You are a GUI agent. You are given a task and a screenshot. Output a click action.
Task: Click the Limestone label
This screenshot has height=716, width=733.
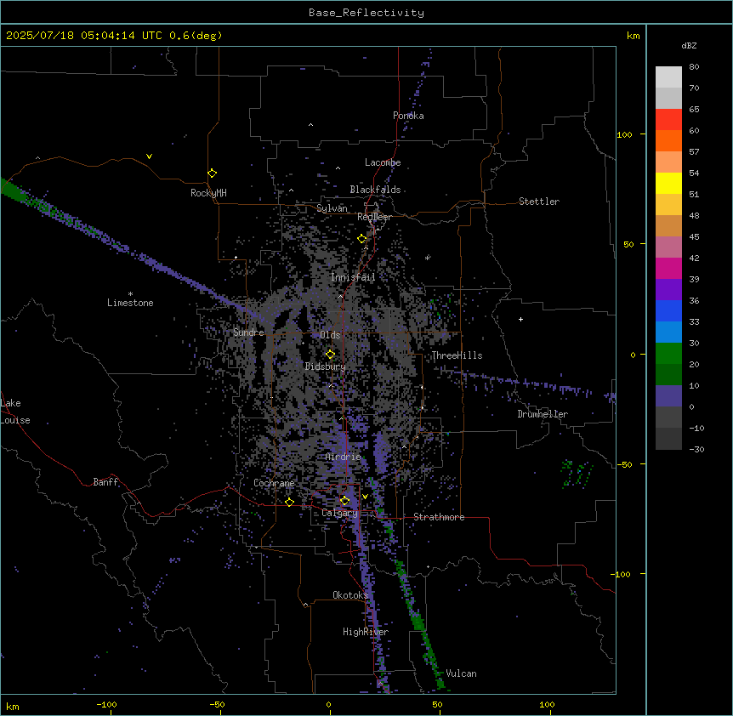click(130, 303)
